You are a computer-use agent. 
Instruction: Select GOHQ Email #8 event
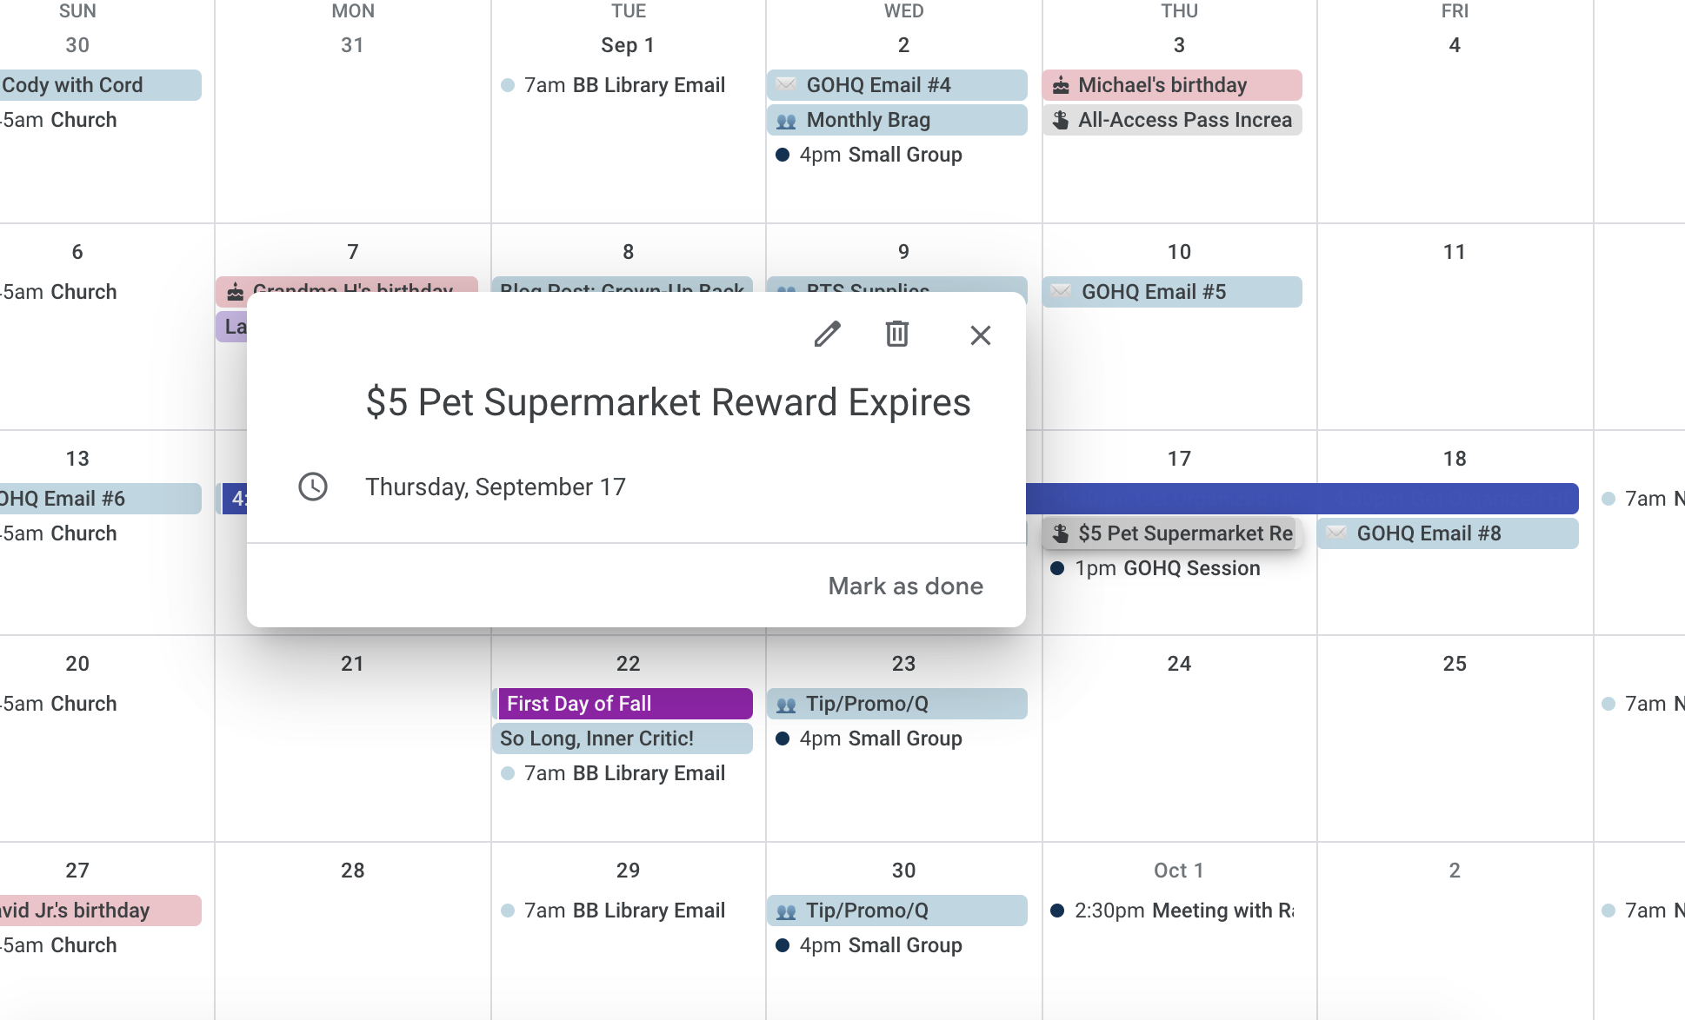(x=1448, y=533)
